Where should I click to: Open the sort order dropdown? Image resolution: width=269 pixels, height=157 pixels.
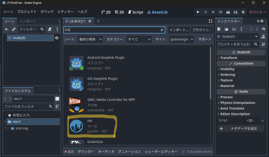[x=90, y=39]
